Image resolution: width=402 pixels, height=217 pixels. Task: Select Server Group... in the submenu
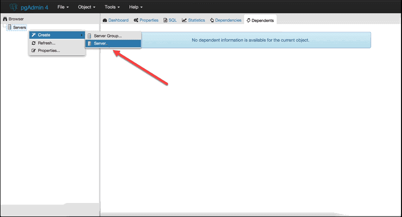[x=113, y=36]
